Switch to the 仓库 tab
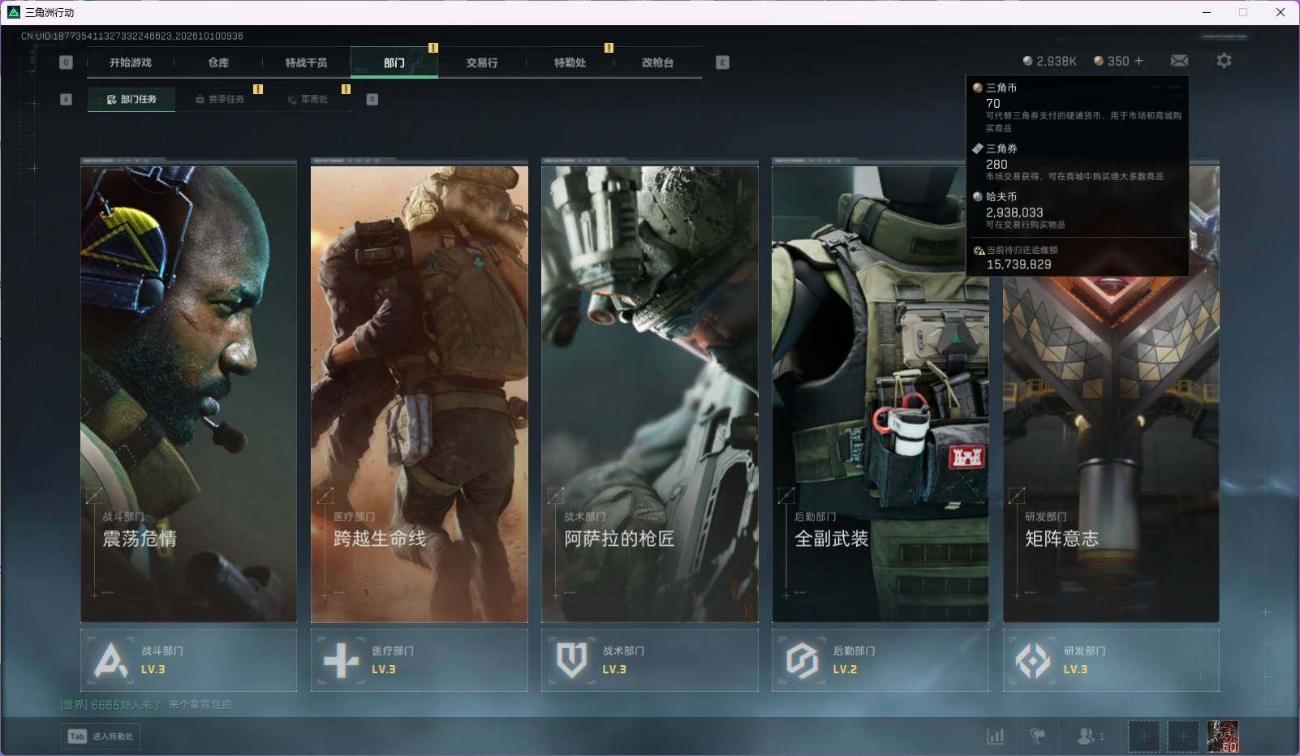Viewport: 1300px width, 756px height. click(x=218, y=62)
